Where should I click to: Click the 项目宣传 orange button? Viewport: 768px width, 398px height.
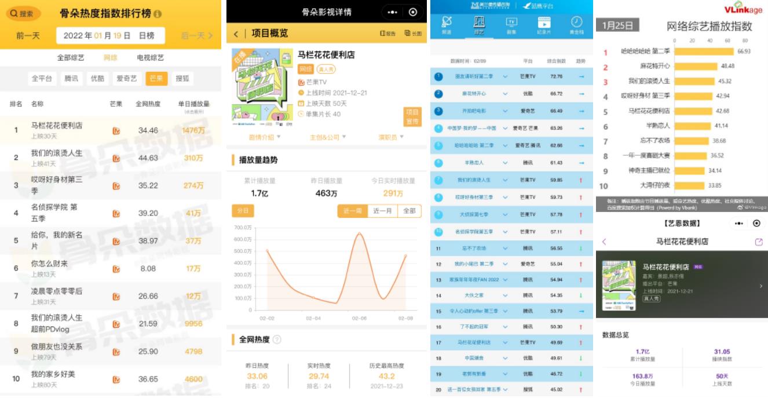click(x=412, y=116)
